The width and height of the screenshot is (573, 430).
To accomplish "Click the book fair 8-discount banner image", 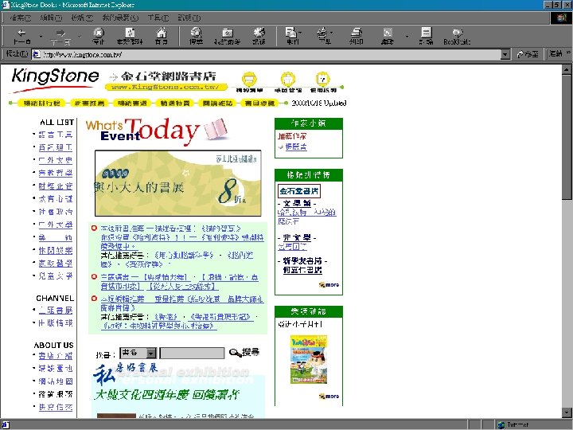I will click(x=178, y=183).
